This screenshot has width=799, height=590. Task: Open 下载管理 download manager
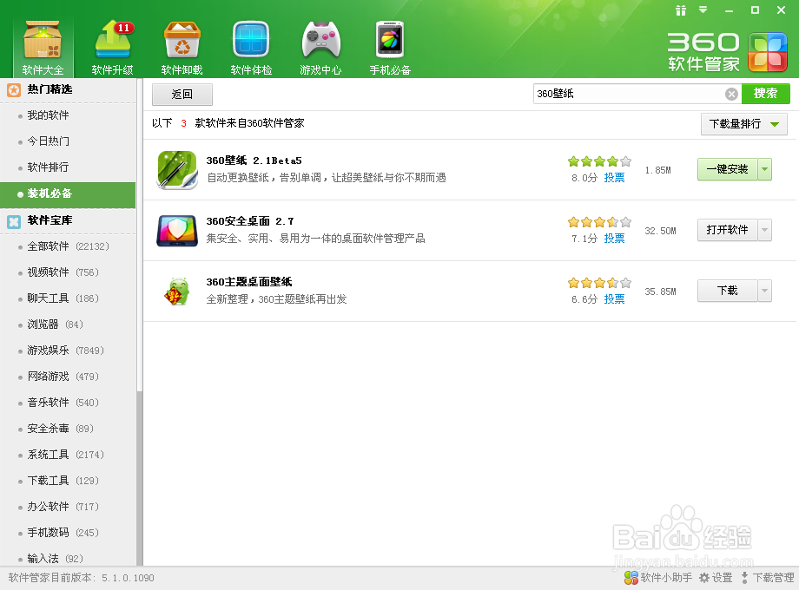click(x=768, y=578)
